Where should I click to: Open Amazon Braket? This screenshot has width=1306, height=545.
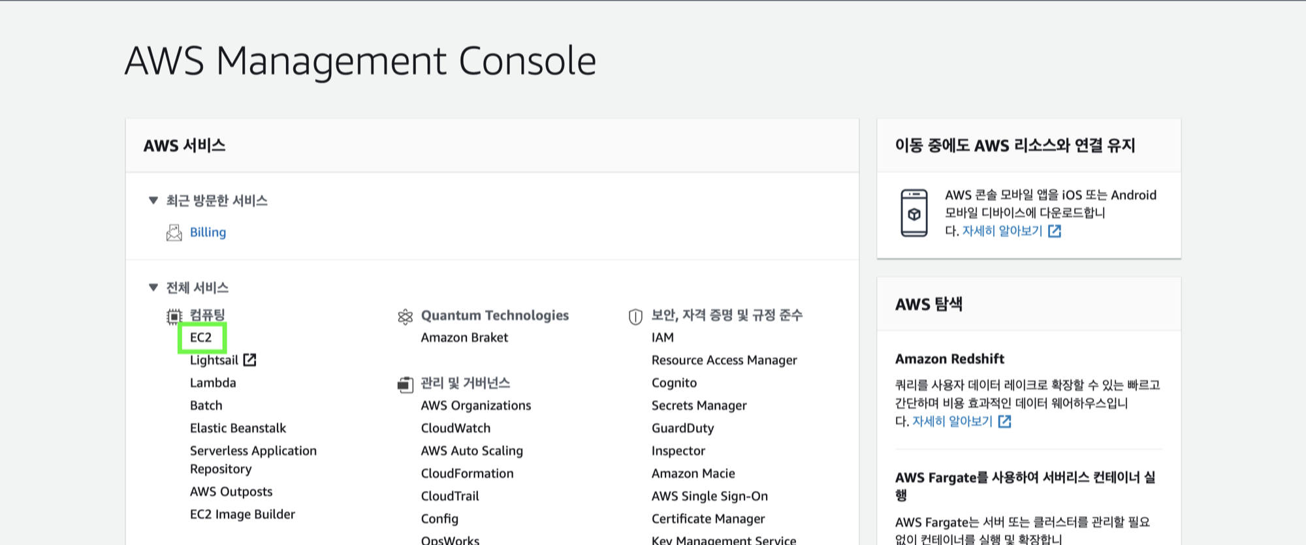(464, 337)
